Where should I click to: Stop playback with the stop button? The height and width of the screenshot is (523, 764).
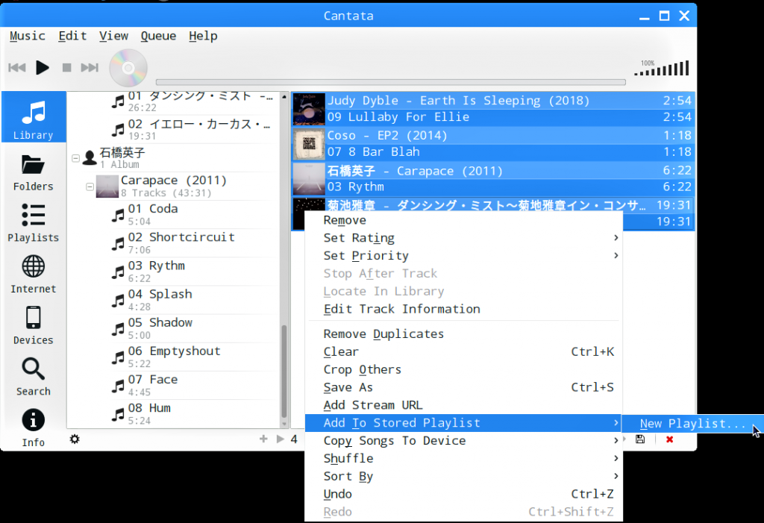click(66, 67)
